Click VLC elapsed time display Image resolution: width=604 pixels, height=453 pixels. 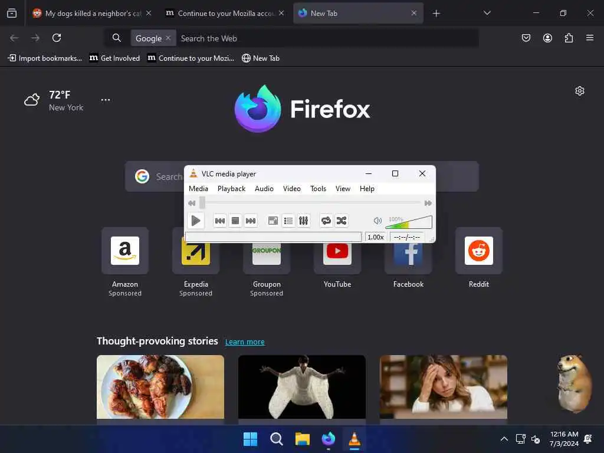[x=407, y=237]
